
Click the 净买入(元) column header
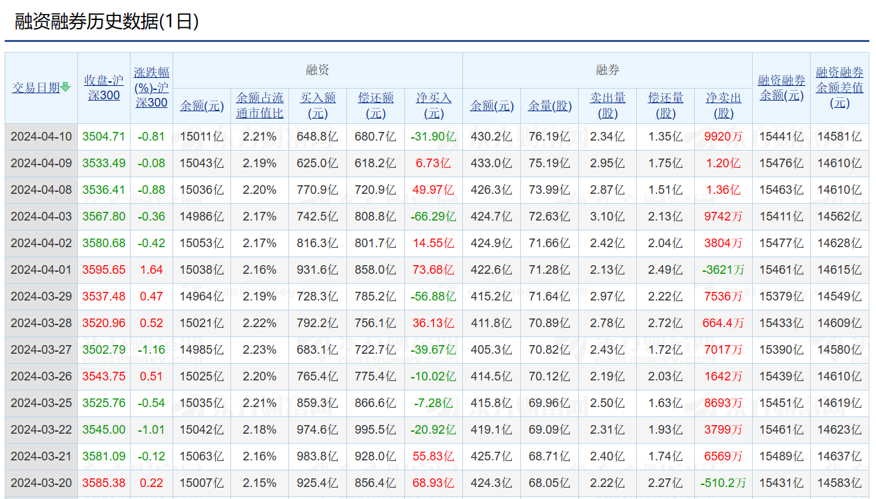[x=434, y=105]
